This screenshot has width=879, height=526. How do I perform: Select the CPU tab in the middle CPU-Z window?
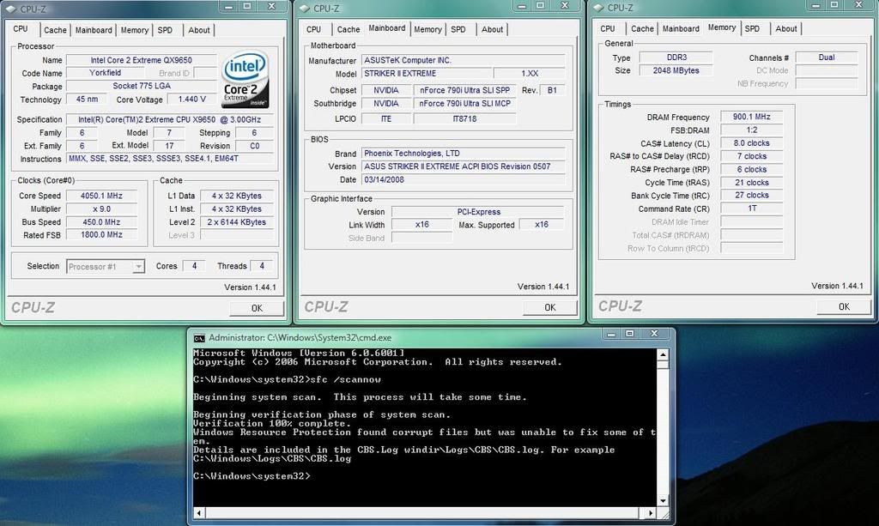click(x=314, y=29)
